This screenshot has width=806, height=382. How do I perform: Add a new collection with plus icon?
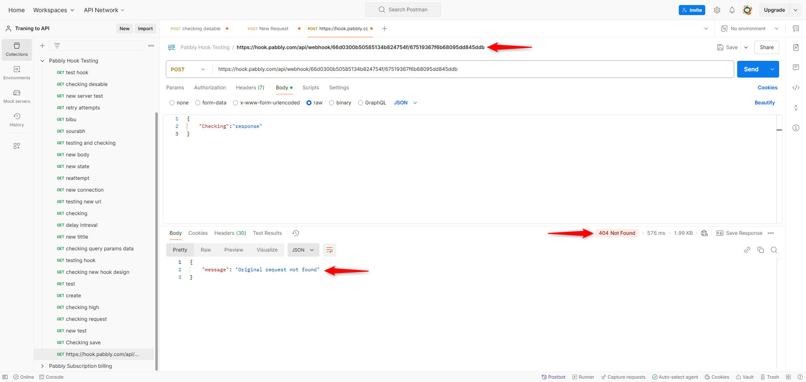click(42, 46)
